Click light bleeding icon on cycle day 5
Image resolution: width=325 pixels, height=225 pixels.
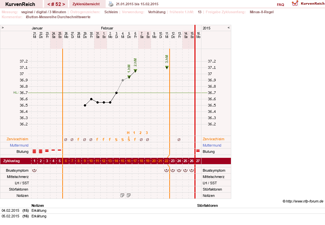click(x=60, y=150)
